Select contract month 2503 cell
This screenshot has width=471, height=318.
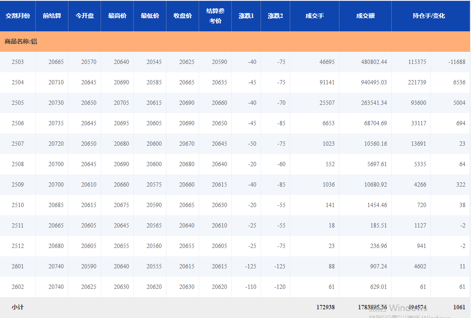18,62
